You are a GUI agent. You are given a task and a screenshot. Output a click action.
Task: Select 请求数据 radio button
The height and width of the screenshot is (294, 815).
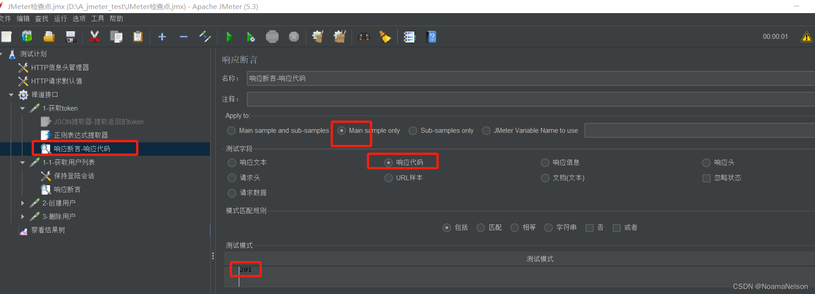(x=232, y=193)
